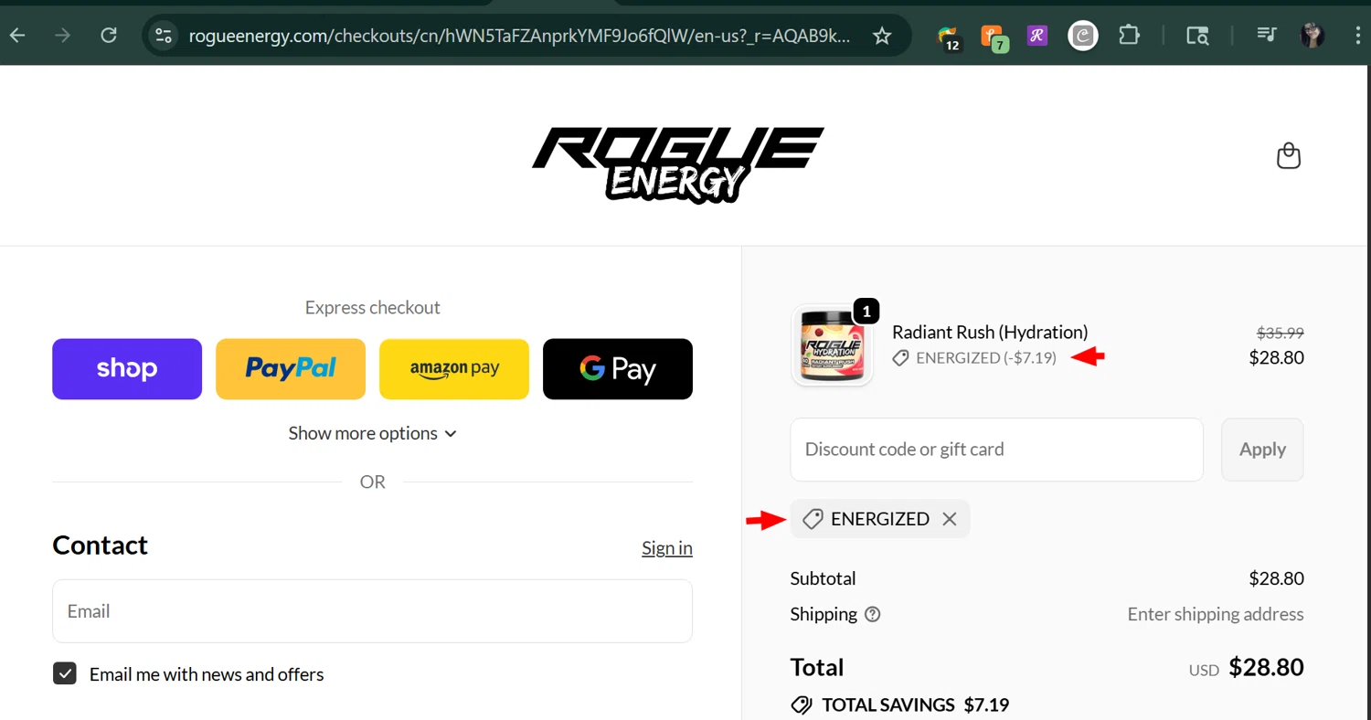Click the browser forward arrow
The width and height of the screenshot is (1371, 720).
(62, 36)
